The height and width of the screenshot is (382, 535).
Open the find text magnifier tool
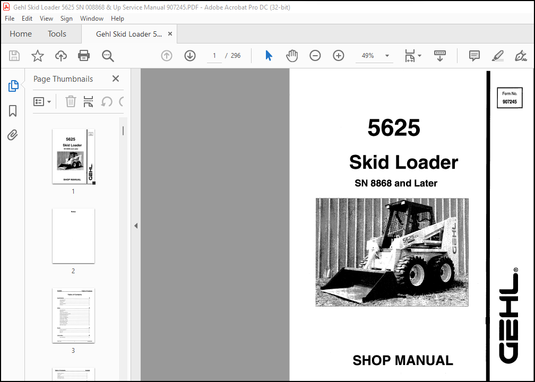tap(108, 56)
